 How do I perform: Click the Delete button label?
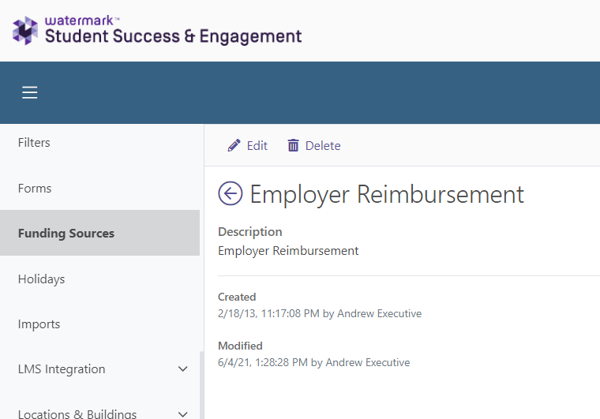pos(323,146)
